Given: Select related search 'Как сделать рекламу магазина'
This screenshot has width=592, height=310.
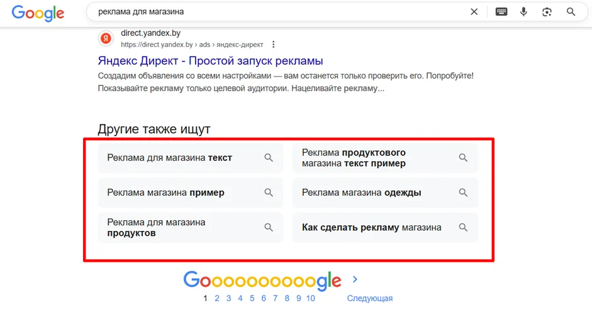Looking at the screenshot, I should 385,227.
